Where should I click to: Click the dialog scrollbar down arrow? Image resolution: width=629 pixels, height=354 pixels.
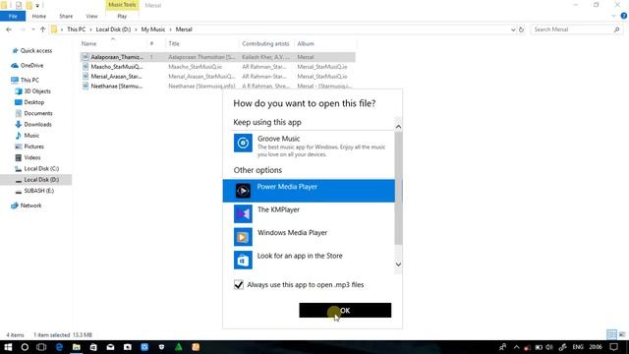398,265
